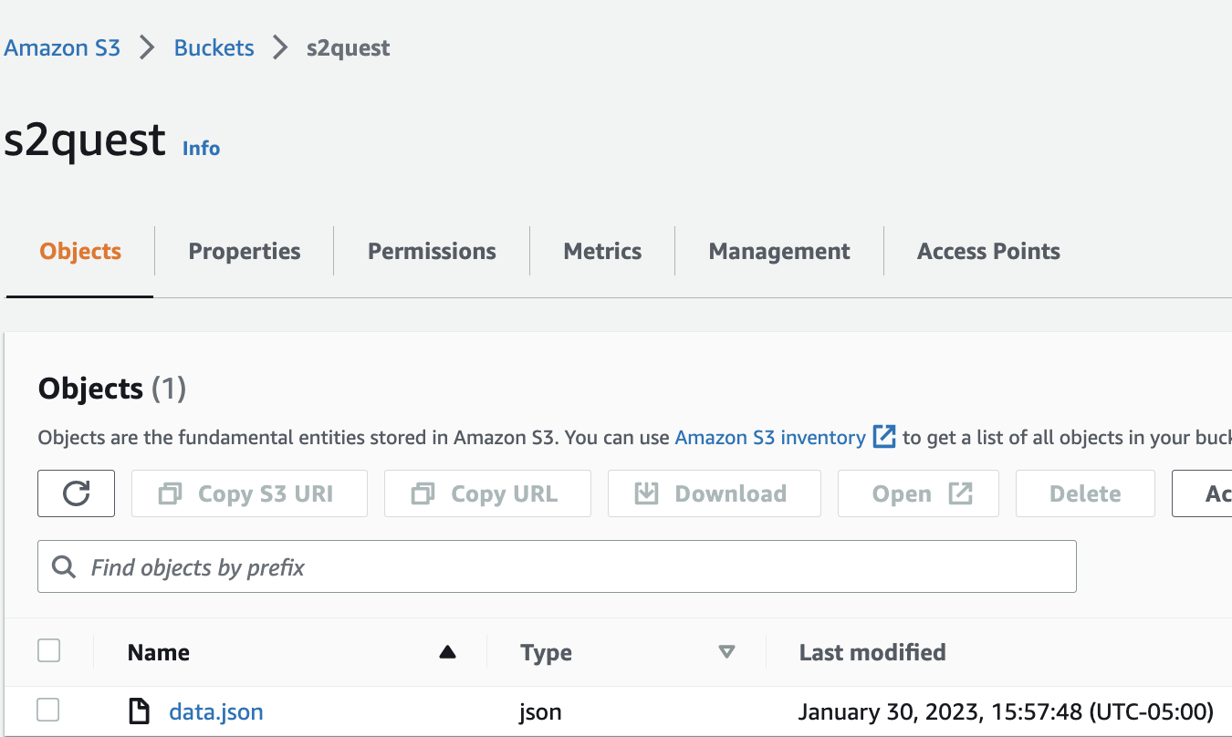Open the Permissions tab

tap(432, 252)
